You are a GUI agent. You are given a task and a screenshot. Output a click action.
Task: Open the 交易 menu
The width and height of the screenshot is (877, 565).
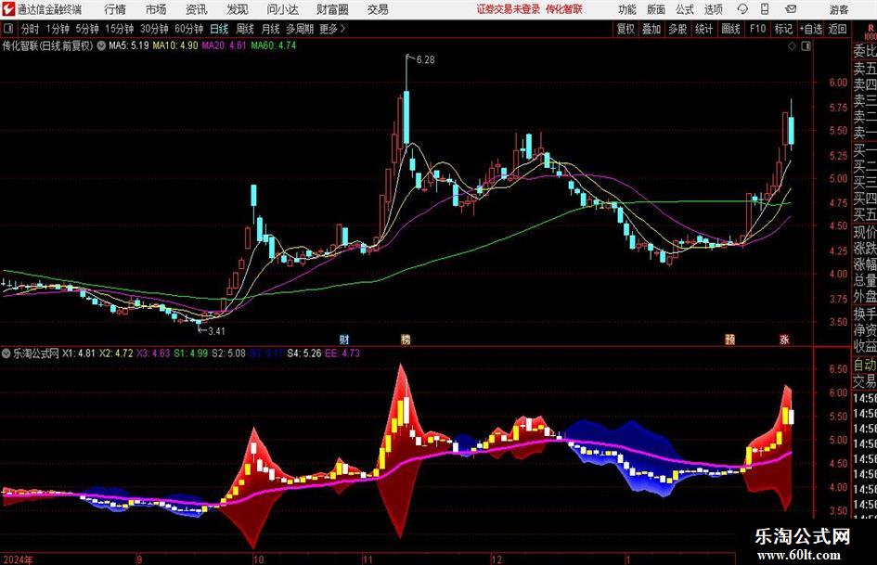378,9
